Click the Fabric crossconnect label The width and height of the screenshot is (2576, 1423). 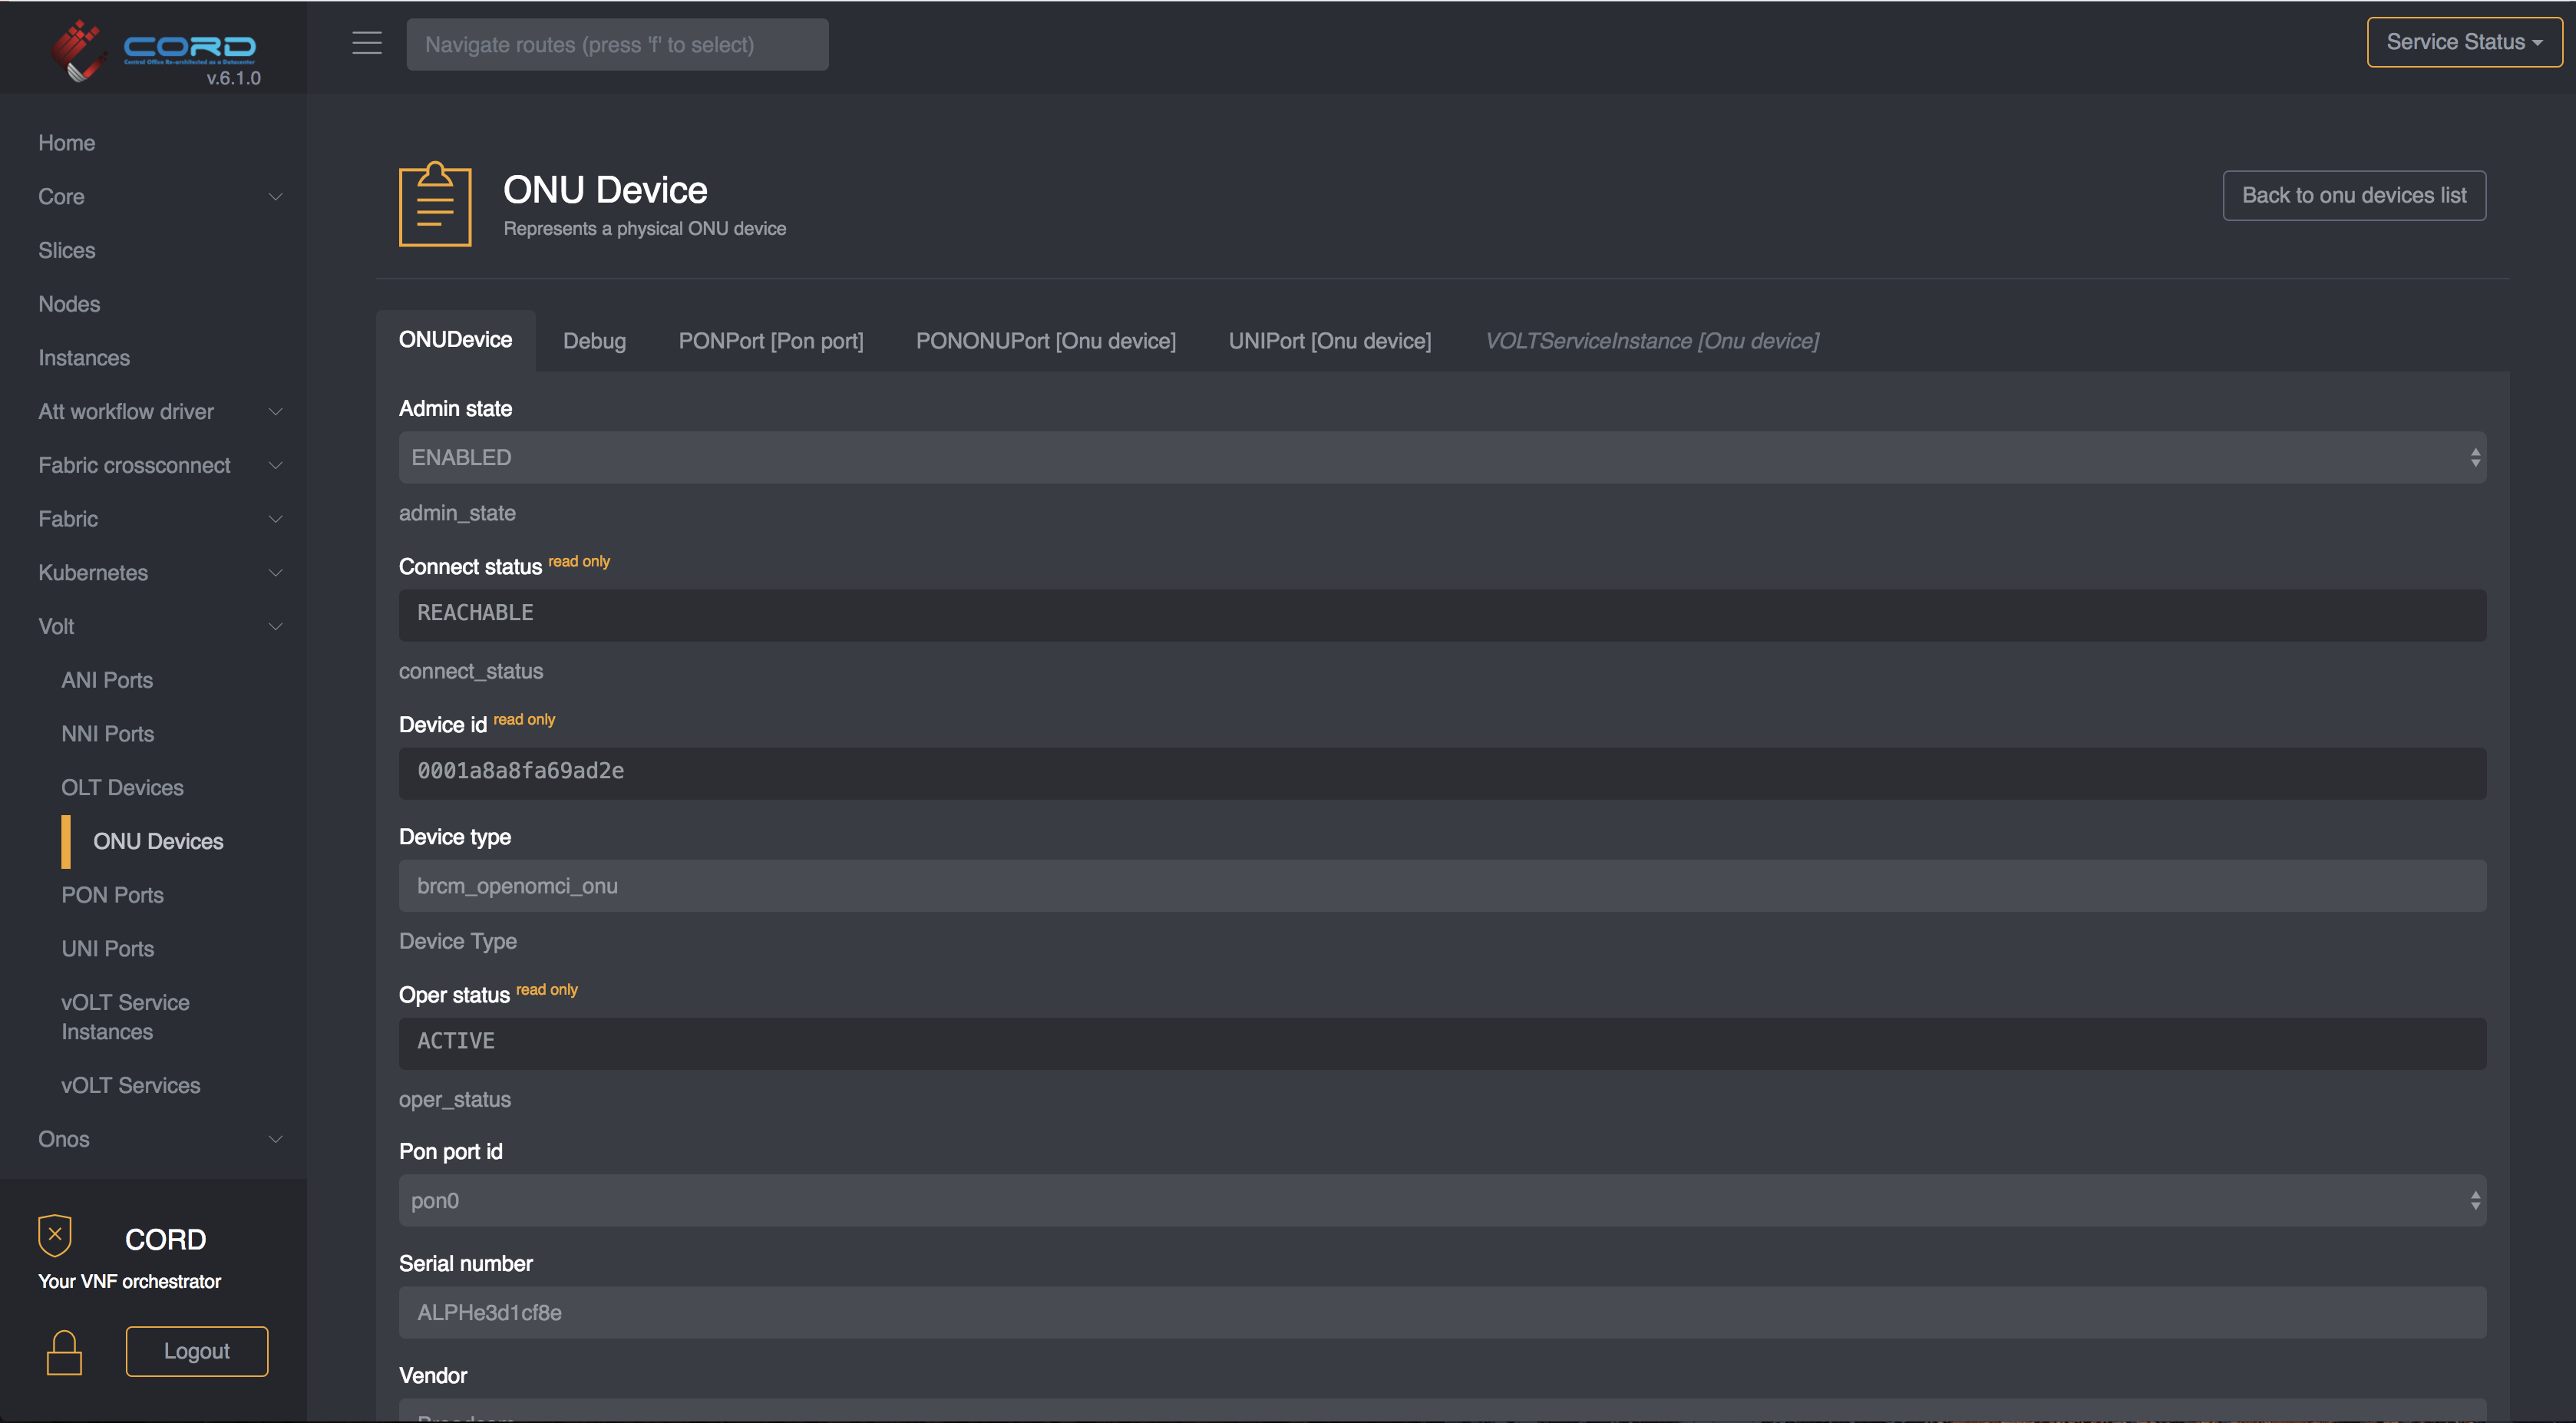pos(134,466)
